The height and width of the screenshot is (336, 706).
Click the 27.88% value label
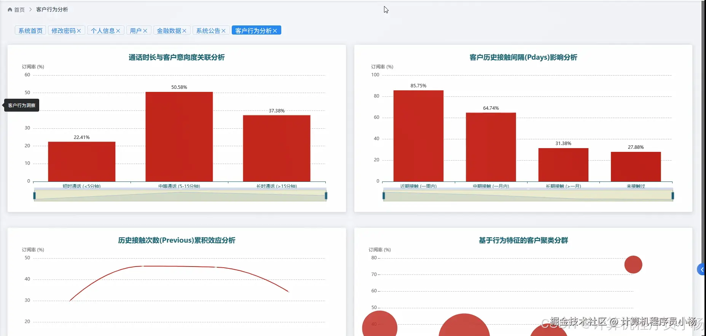tap(636, 147)
